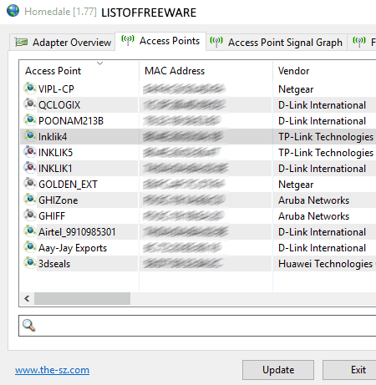Click Aruba Networks vendor in GHIZone row

(313, 200)
